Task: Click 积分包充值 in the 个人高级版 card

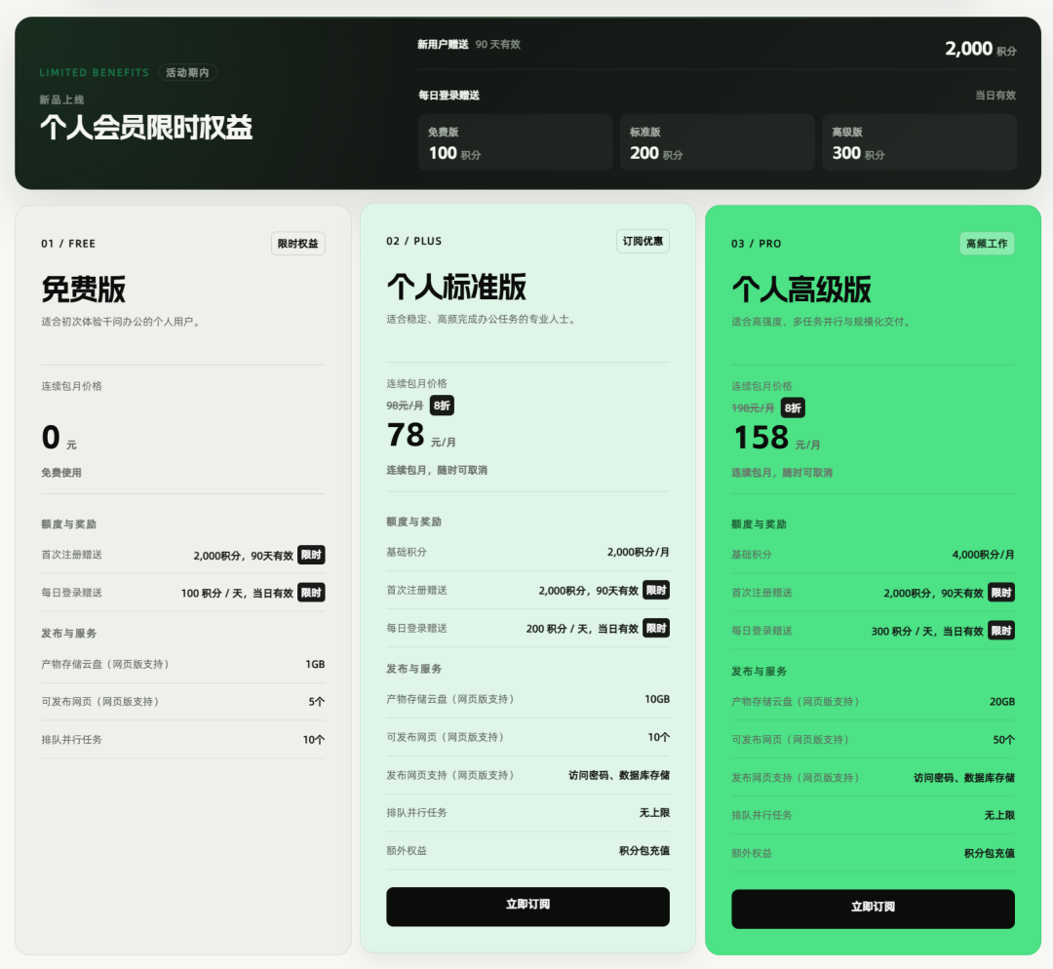Action: (x=990, y=854)
